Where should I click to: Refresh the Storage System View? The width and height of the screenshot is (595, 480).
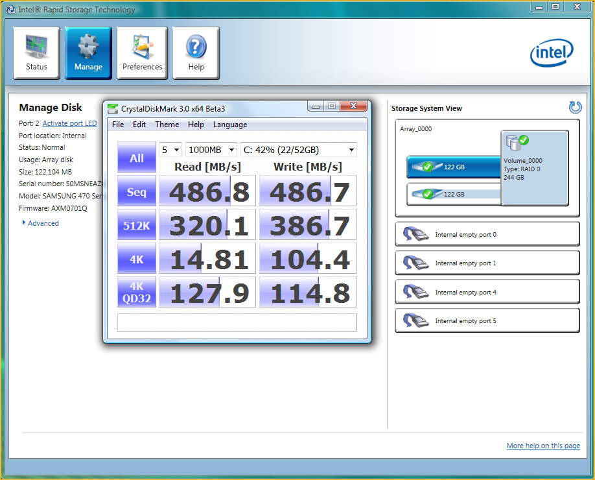[575, 108]
